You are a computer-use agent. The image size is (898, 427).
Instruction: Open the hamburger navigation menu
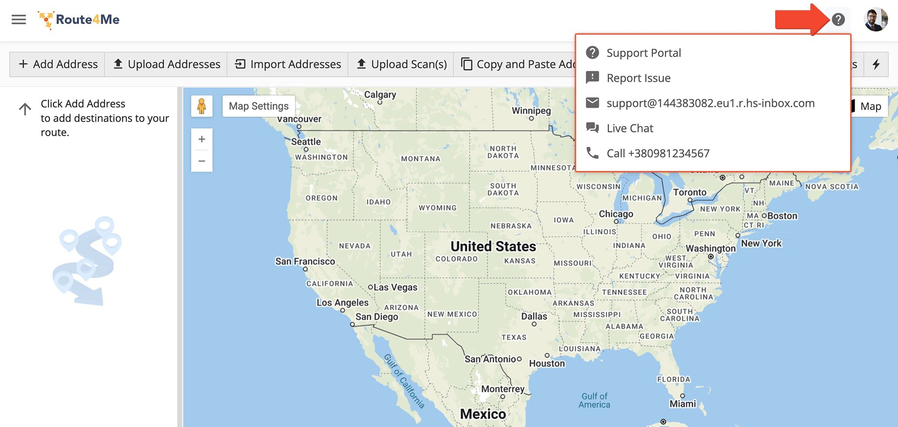[18, 20]
